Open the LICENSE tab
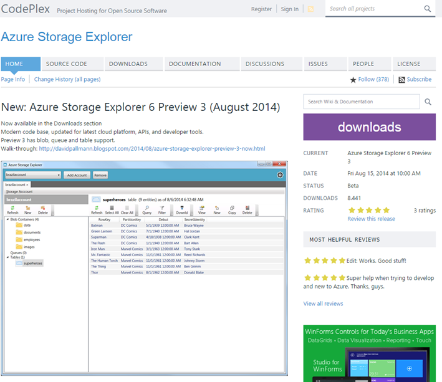Screen dimensions: 442x382 tap(414, 64)
